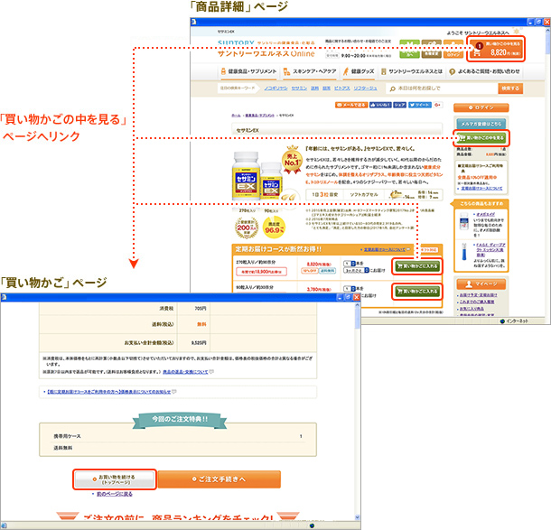Click the 満足度 96.9% yellow badge
Image resolution: width=551 pixels, height=530 pixels.
[274, 228]
